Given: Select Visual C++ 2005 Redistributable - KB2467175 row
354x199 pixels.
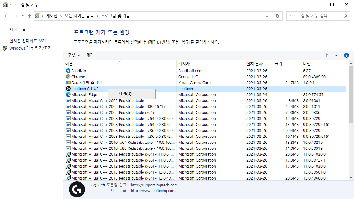Looking at the screenshot, I should click(x=120, y=106).
